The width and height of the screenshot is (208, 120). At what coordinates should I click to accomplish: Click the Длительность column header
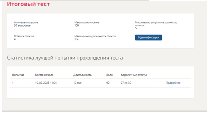coord(82,75)
